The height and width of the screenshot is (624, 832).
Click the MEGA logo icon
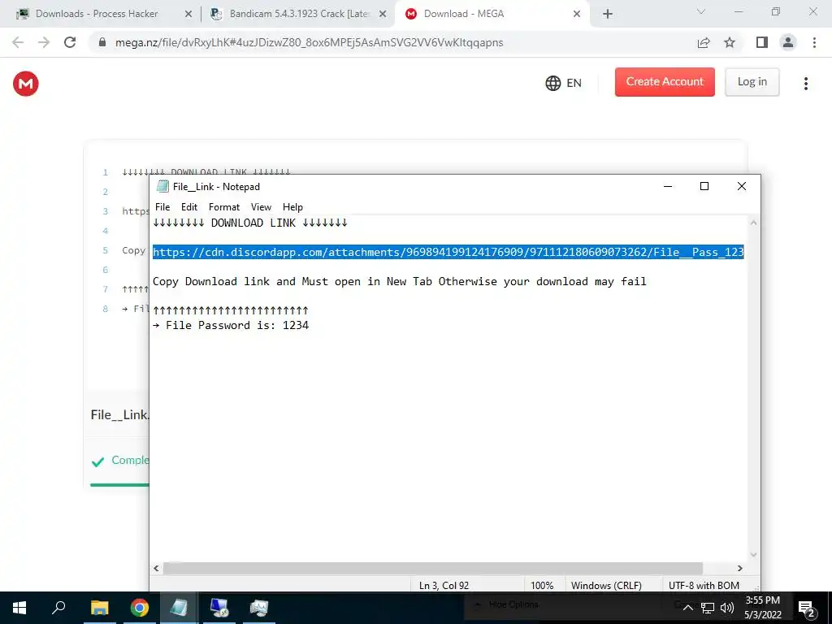pyautogui.click(x=25, y=84)
